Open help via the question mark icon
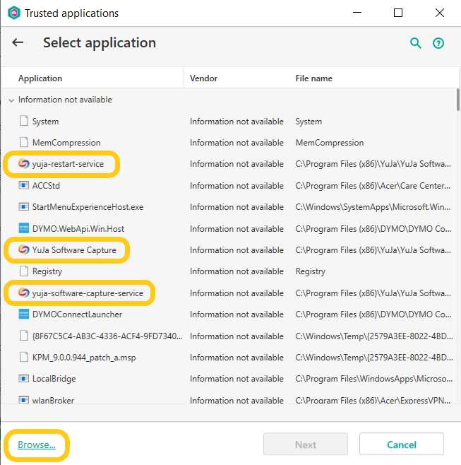The height and width of the screenshot is (465, 461). tap(438, 43)
